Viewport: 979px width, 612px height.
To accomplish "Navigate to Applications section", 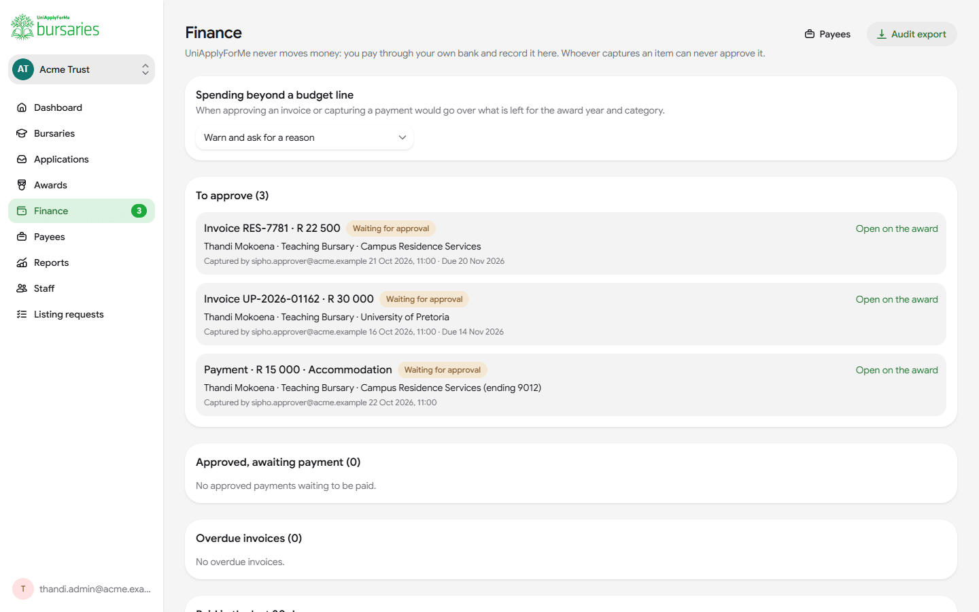I will coord(82,159).
